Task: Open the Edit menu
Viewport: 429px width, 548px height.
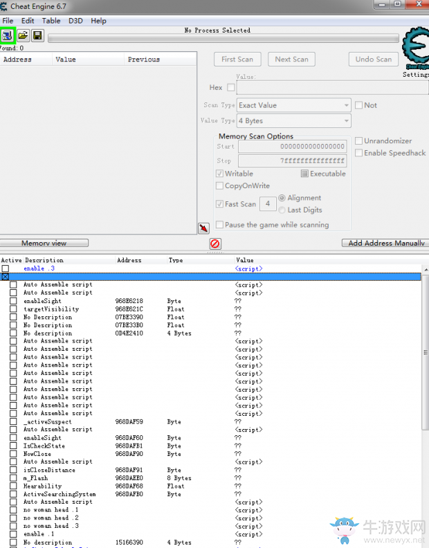Action: pos(28,21)
